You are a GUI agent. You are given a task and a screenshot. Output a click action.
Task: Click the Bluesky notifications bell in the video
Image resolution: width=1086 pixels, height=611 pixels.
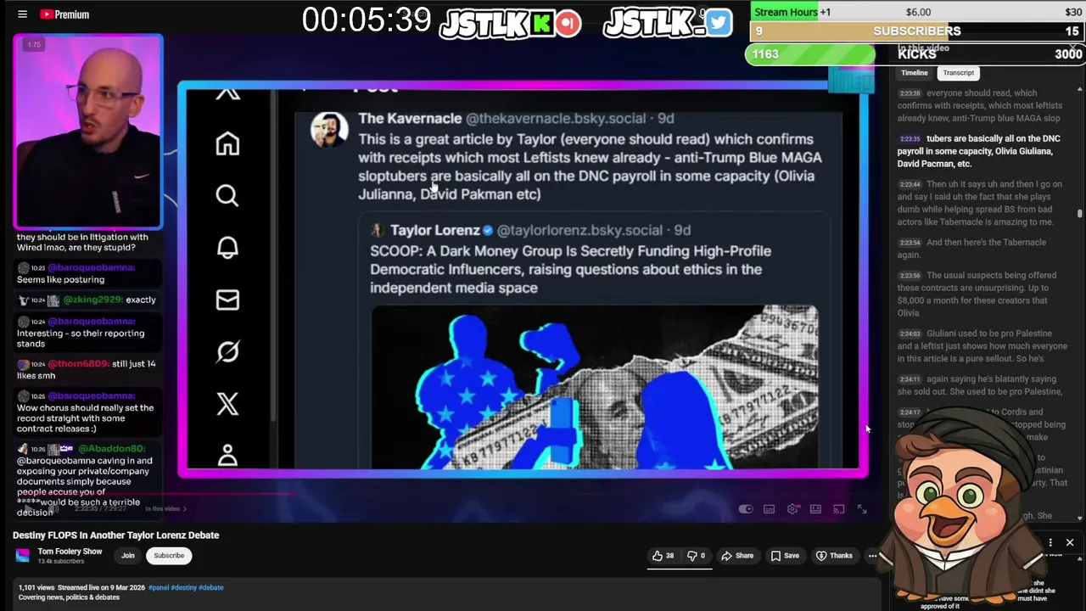[x=227, y=248]
